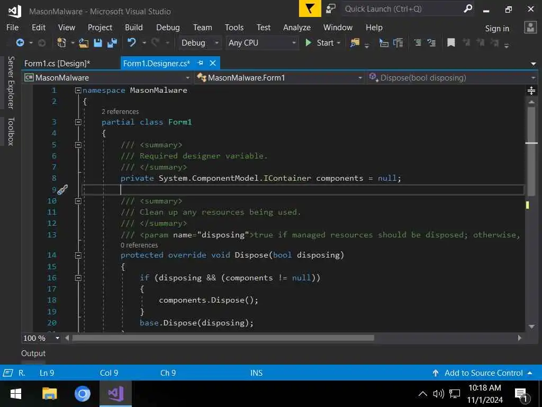Screen dimensions: 542x407
Task: Click the volume speaker tray icon
Action: coord(438,394)
